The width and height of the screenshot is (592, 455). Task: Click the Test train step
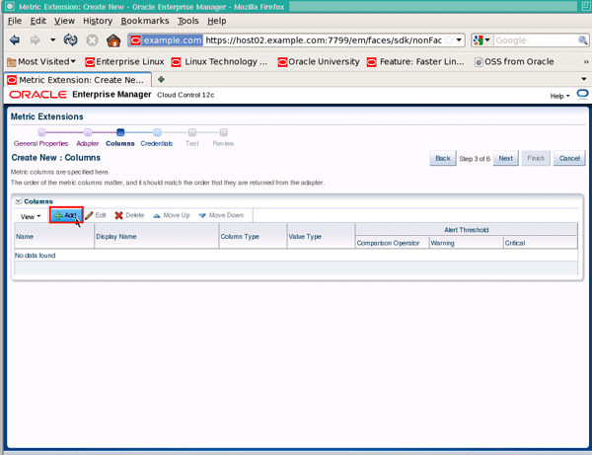tap(192, 143)
